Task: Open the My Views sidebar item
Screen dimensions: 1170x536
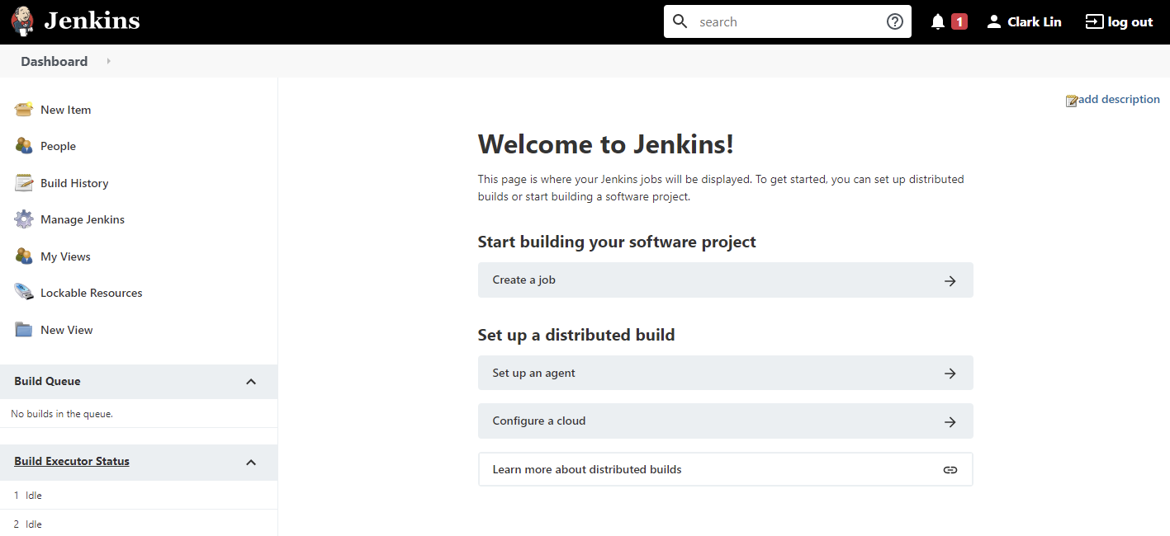Action: point(65,256)
